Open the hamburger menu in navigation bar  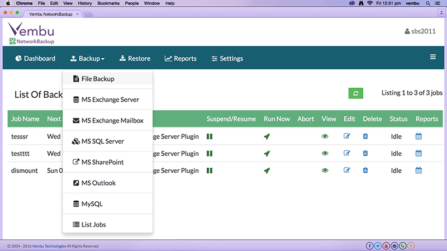tap(432, 57)
